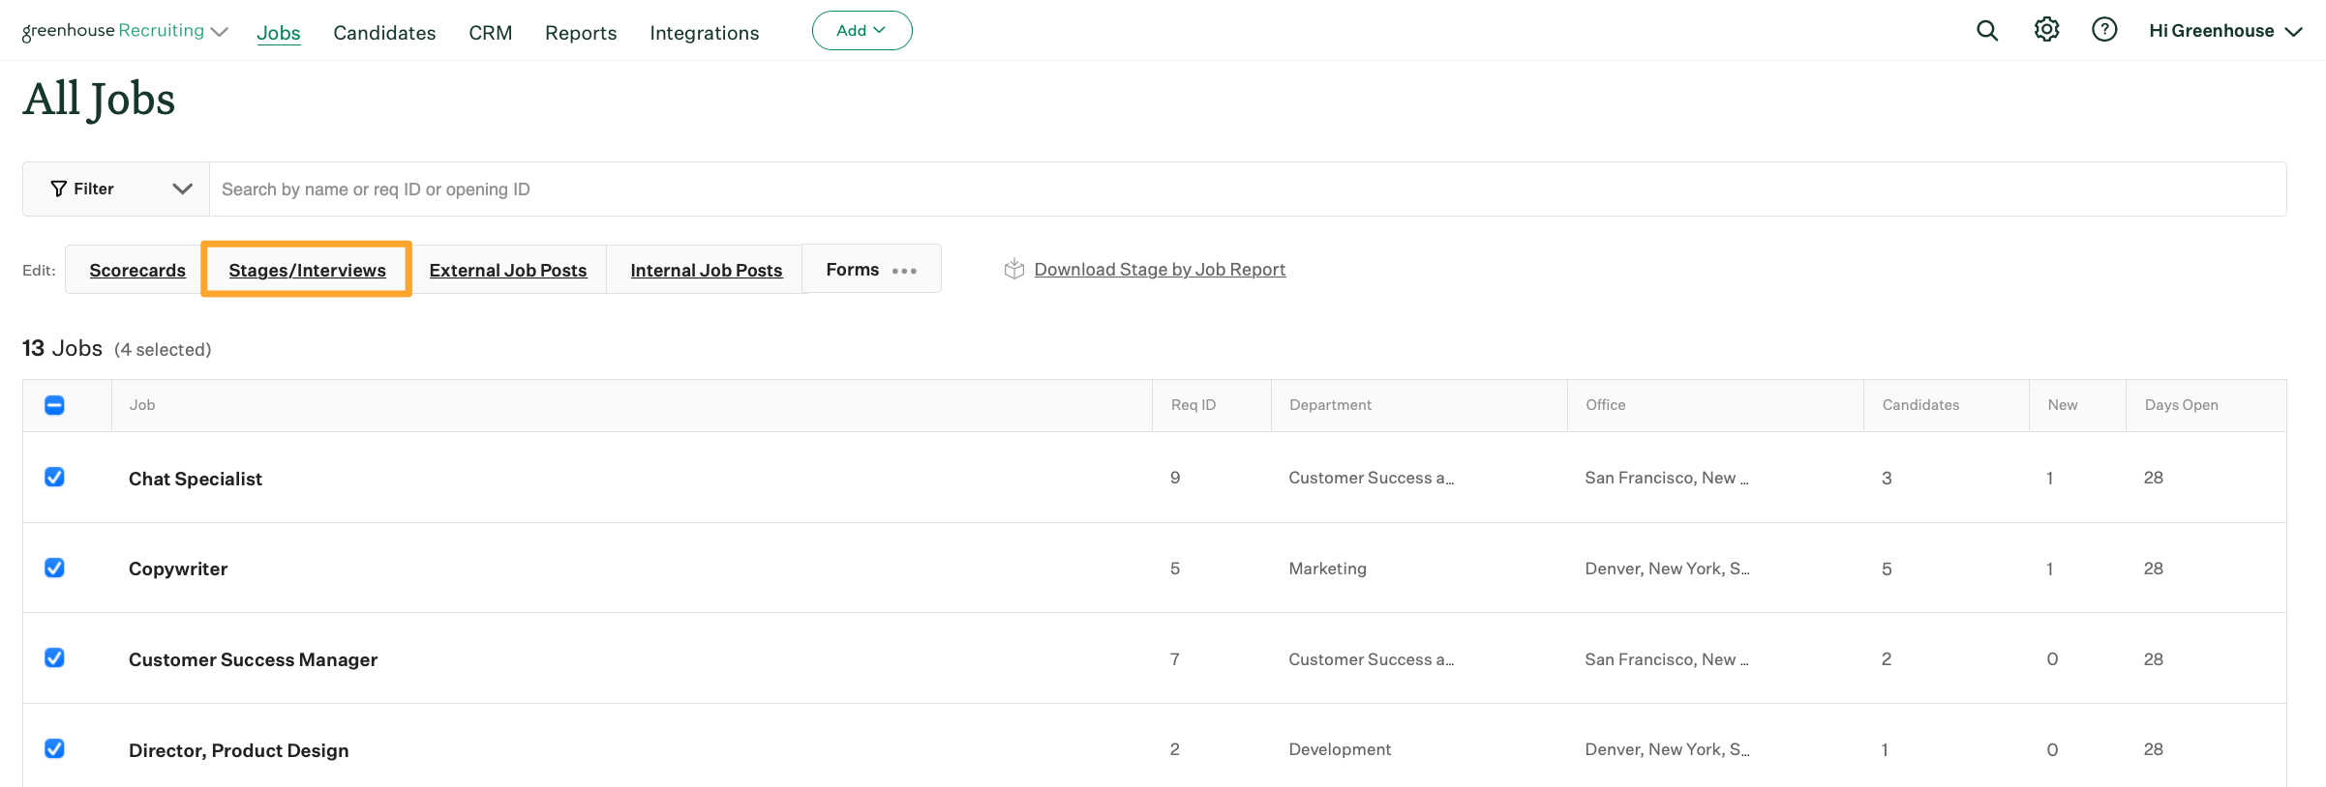Go to the Jobs tab
The height and width of the screenshot is (787, 2326).
[279, 33]
